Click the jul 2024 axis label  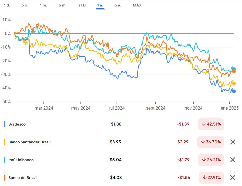coord(117,108)
